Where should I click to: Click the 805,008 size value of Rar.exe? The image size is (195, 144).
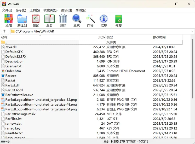[99, 76]
